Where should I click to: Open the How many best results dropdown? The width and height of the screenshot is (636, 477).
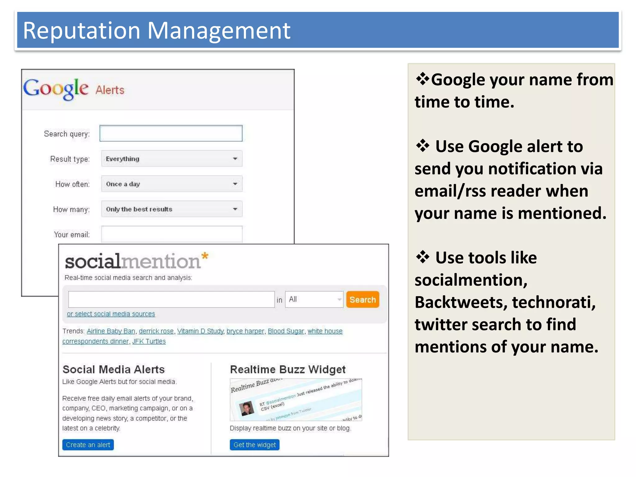tap(172, 209)
